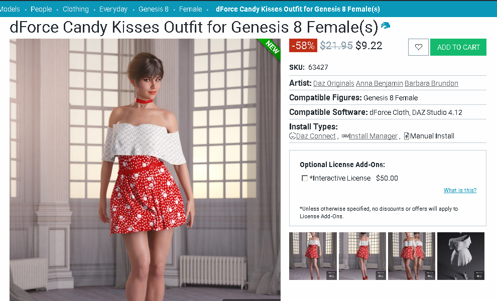This screenshot has height=301, width=497.
Task: Click the Manual Install download icon
Action: 406,136
